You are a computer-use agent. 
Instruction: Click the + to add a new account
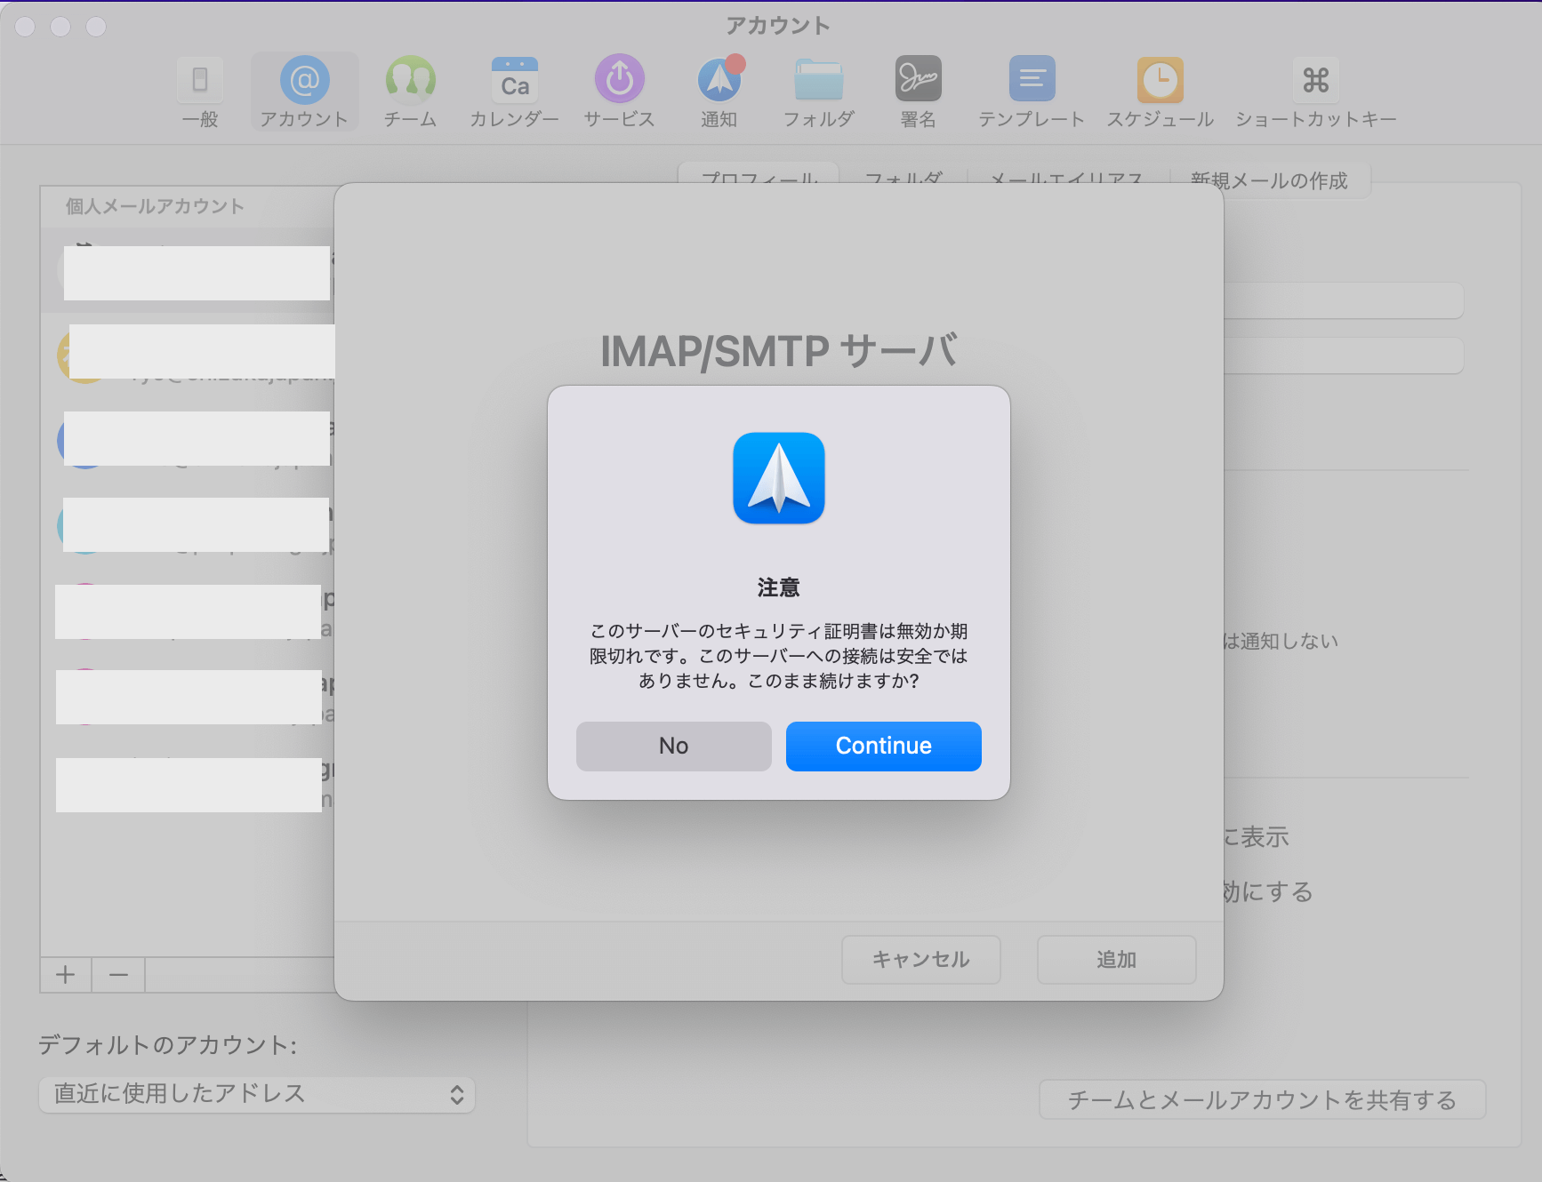(x=65, y=974)
